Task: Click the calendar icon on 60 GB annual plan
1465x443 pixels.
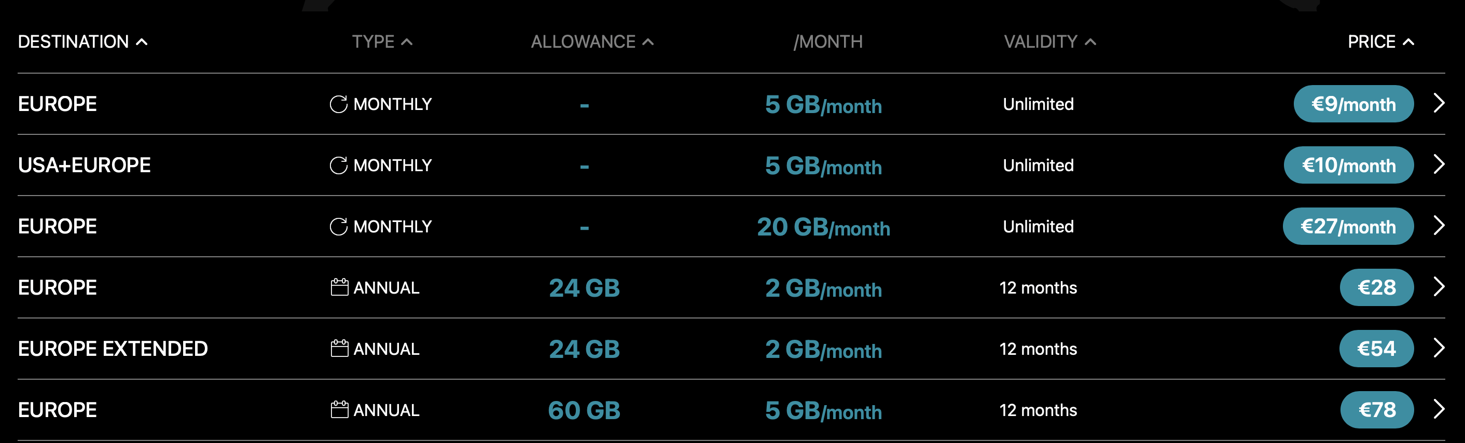Action: coord(339,409)
